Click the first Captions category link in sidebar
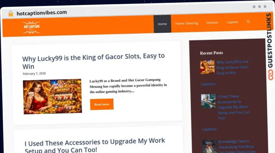This screenshot has width=275, height=153. click(x=208, y=84)
